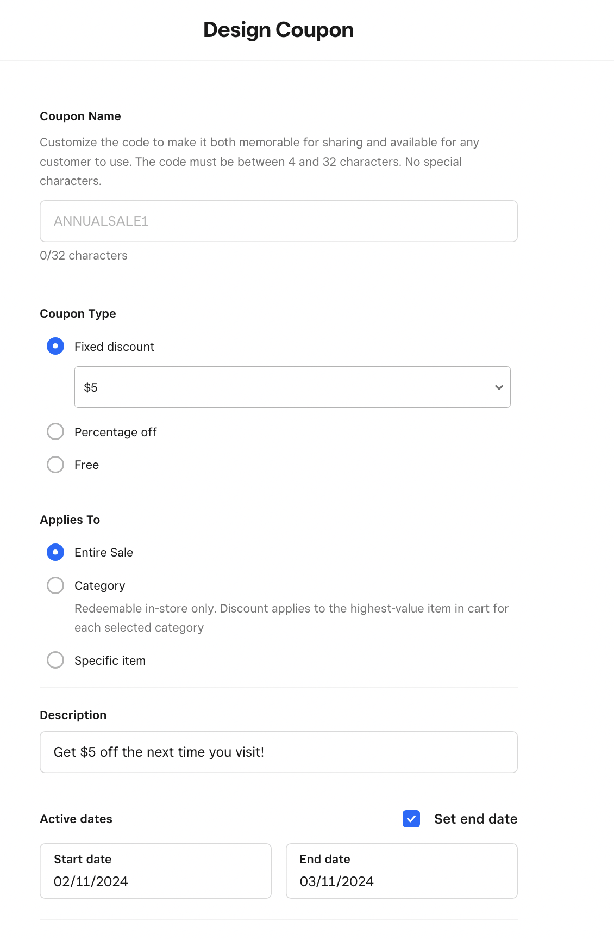This screenshot has width=614, height=939.
Task: Click the Category label text
Action: (99, 586)
